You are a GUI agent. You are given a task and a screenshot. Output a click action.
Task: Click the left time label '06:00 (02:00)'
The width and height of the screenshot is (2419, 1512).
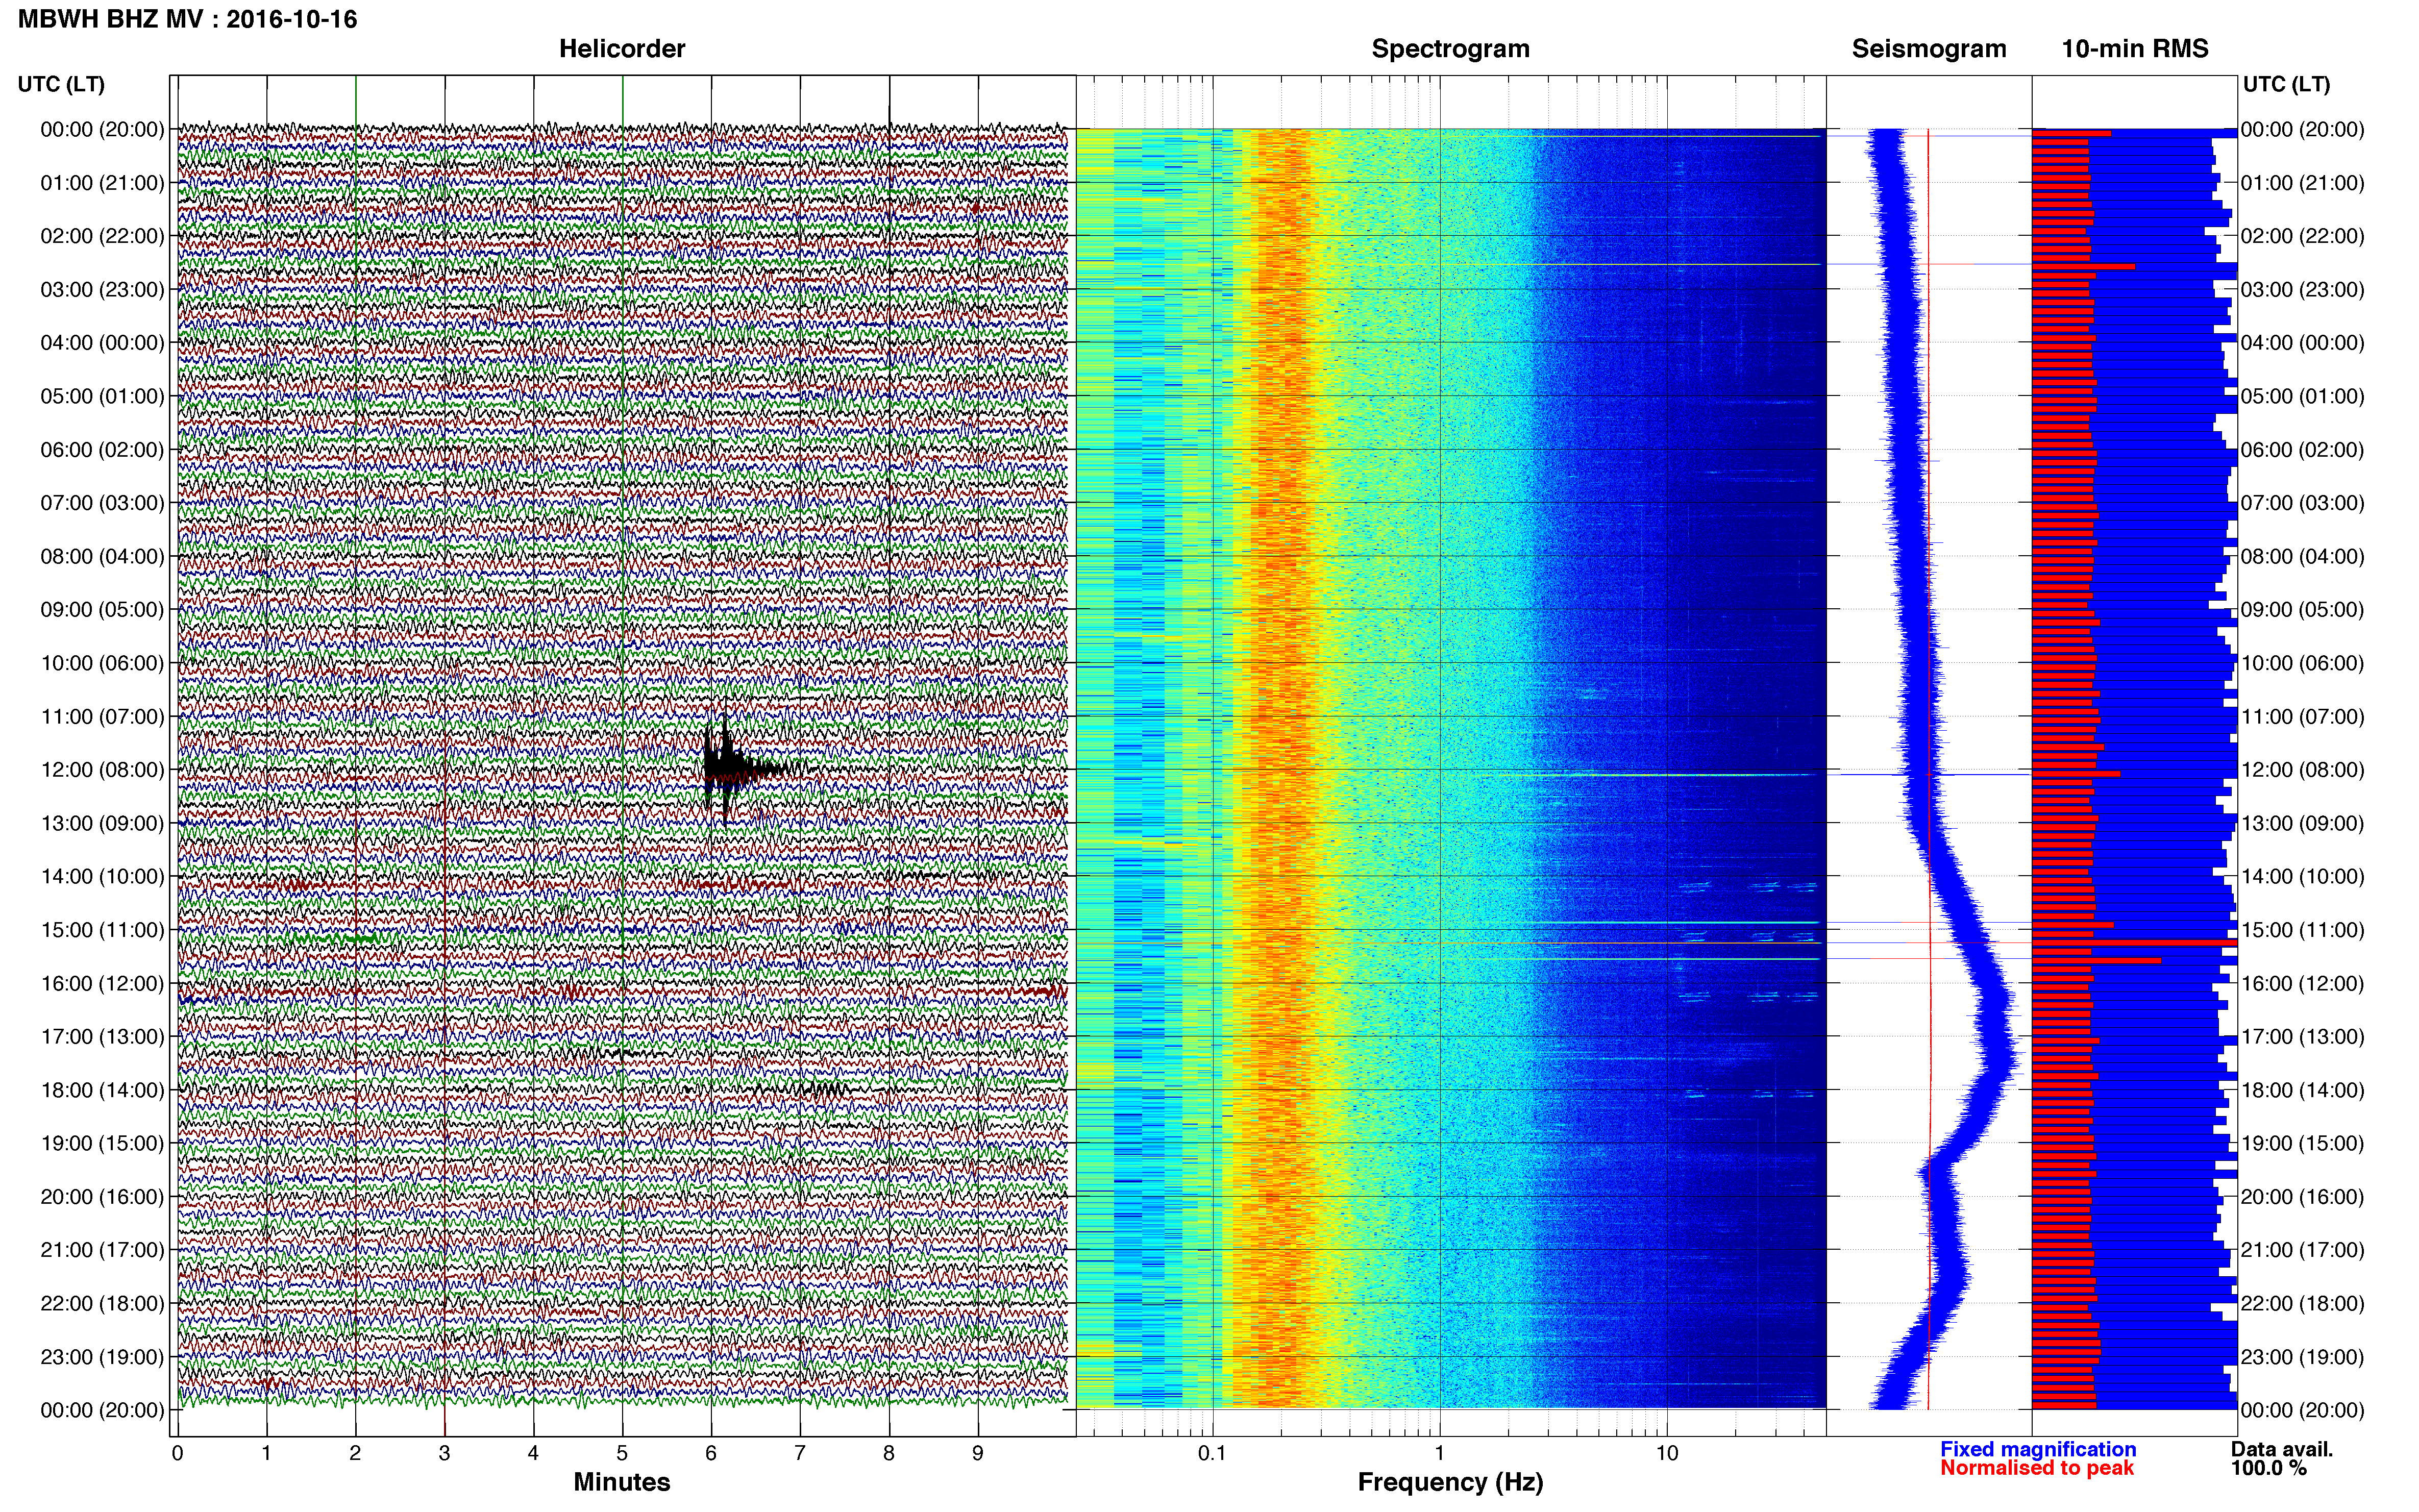102,450
